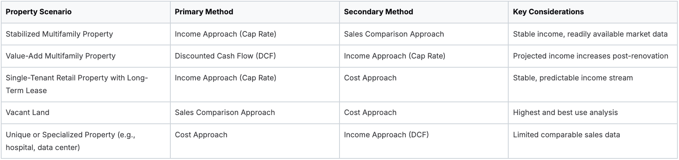Click the Property Scenario column header
The height and width of the screenshot is (160, 679).
pos(39,12)
